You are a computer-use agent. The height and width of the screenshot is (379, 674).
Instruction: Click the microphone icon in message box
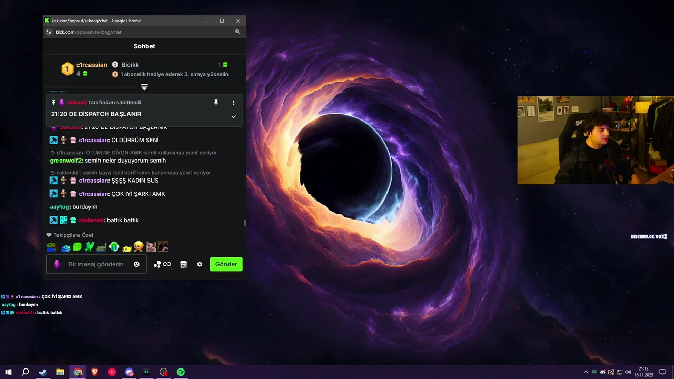[57, 264]
